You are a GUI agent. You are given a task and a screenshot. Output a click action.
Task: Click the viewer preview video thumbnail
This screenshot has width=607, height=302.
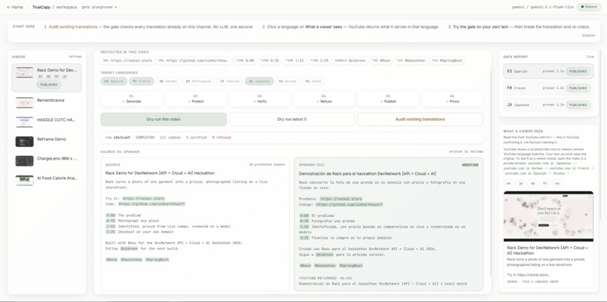(x=548, y=216)
